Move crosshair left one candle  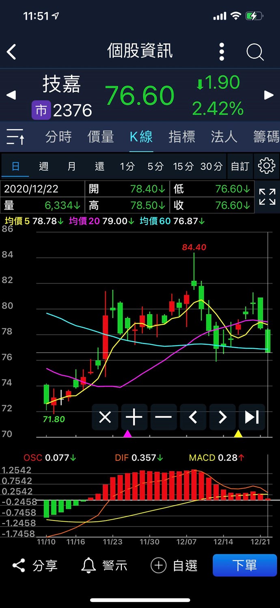point(193,417)
